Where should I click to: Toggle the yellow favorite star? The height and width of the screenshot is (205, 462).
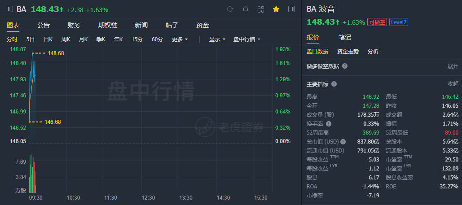276,9
